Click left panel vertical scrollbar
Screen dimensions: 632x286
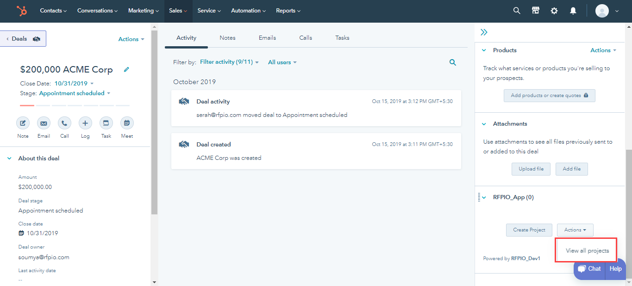click(x=154, y=122)
